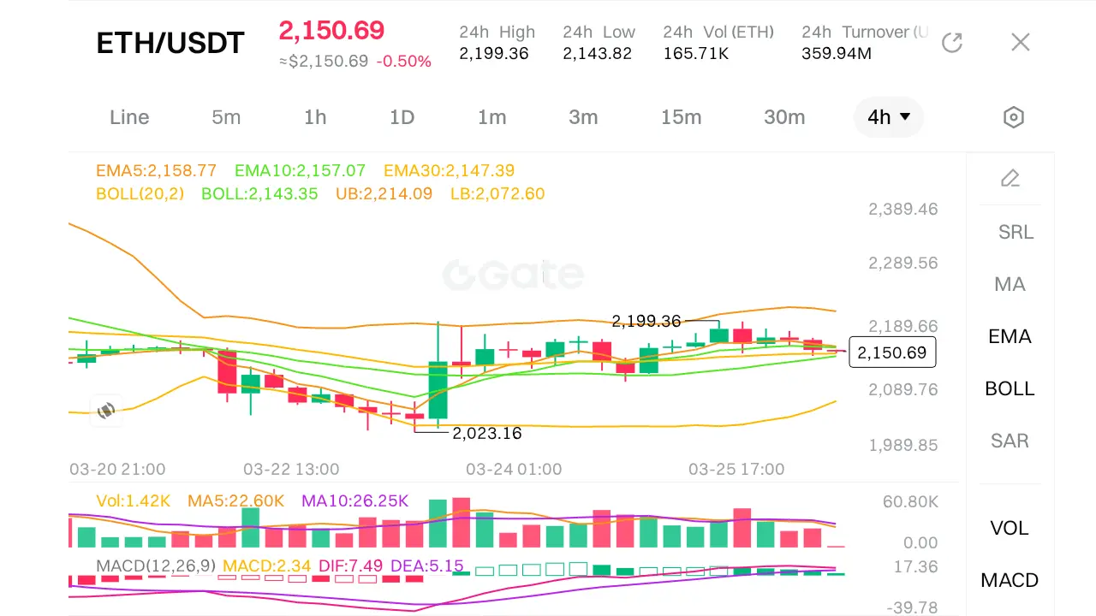Toggle the SRL indicator
The width and height of the screenshot is (1096, 616).
(x=1016, y=232)
